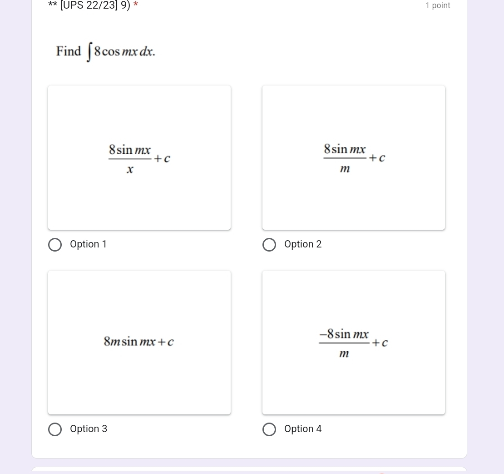
Task: Open the 8 sin mx over x image
Action: click(139, 157)
